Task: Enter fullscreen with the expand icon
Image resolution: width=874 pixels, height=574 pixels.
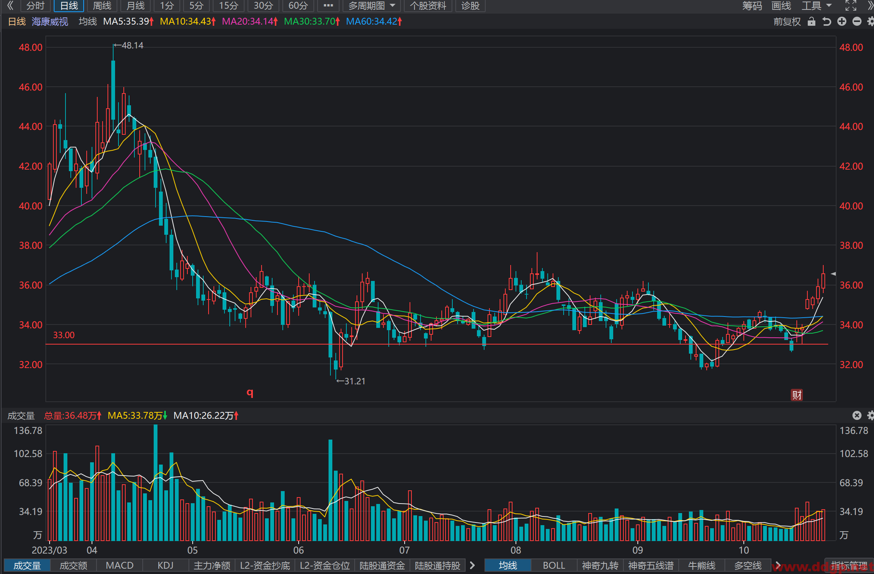Action: 851,5
